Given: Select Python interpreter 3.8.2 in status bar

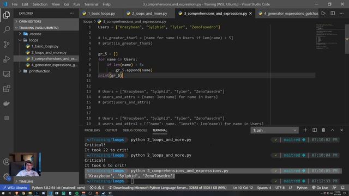Looking at the screenshot, I should coord(58,187).
